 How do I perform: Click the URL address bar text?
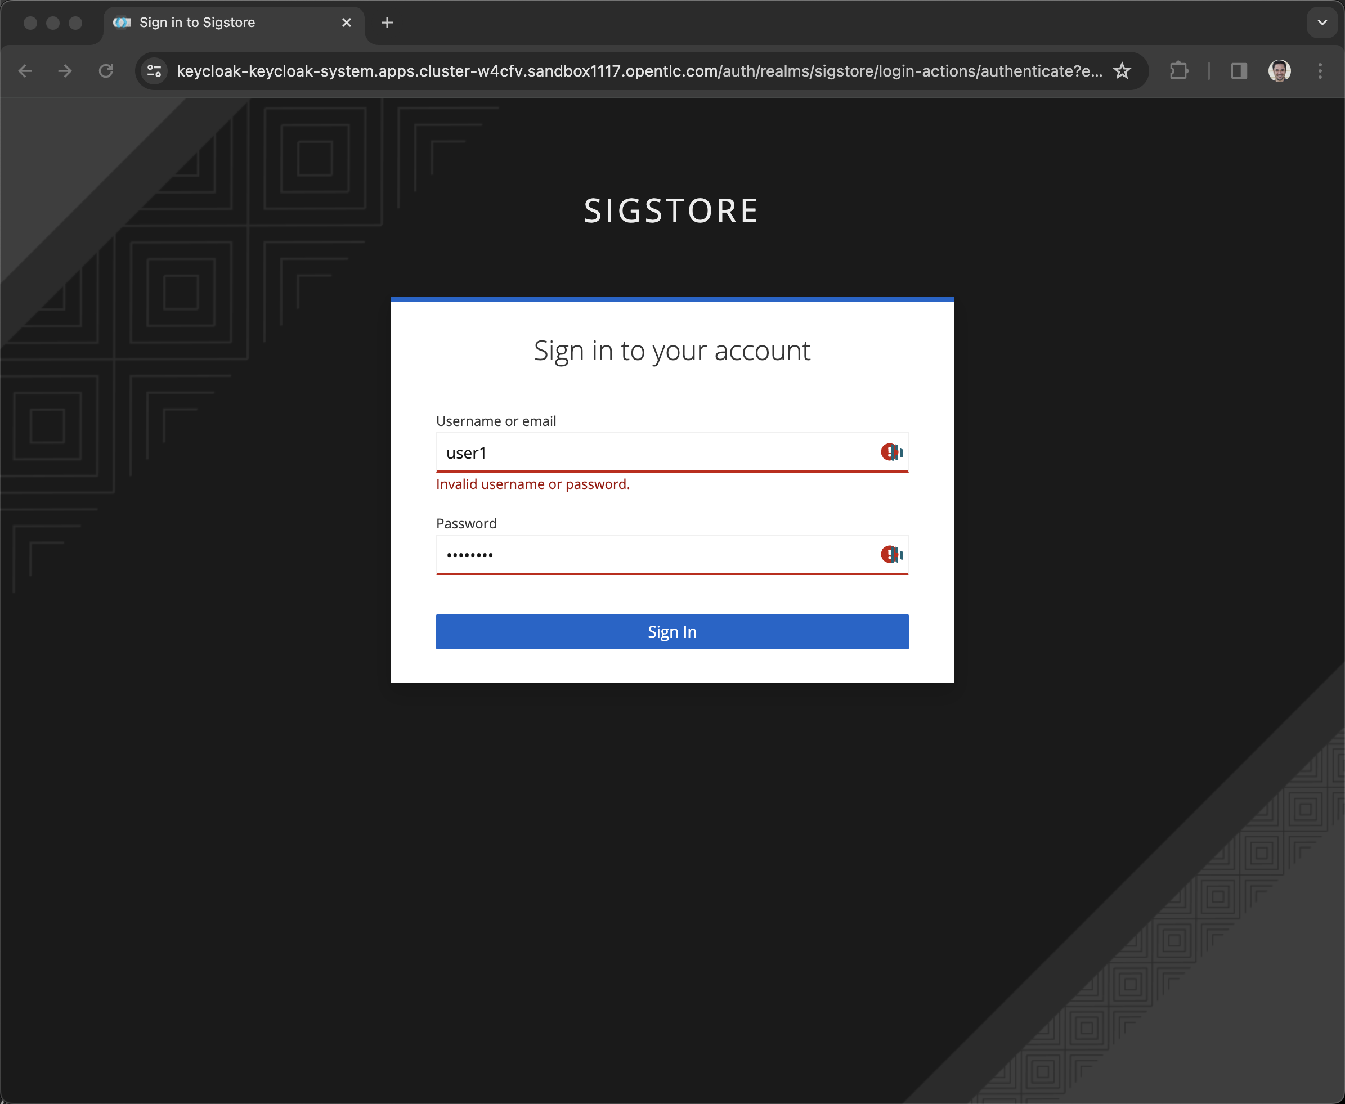[639, 70]
